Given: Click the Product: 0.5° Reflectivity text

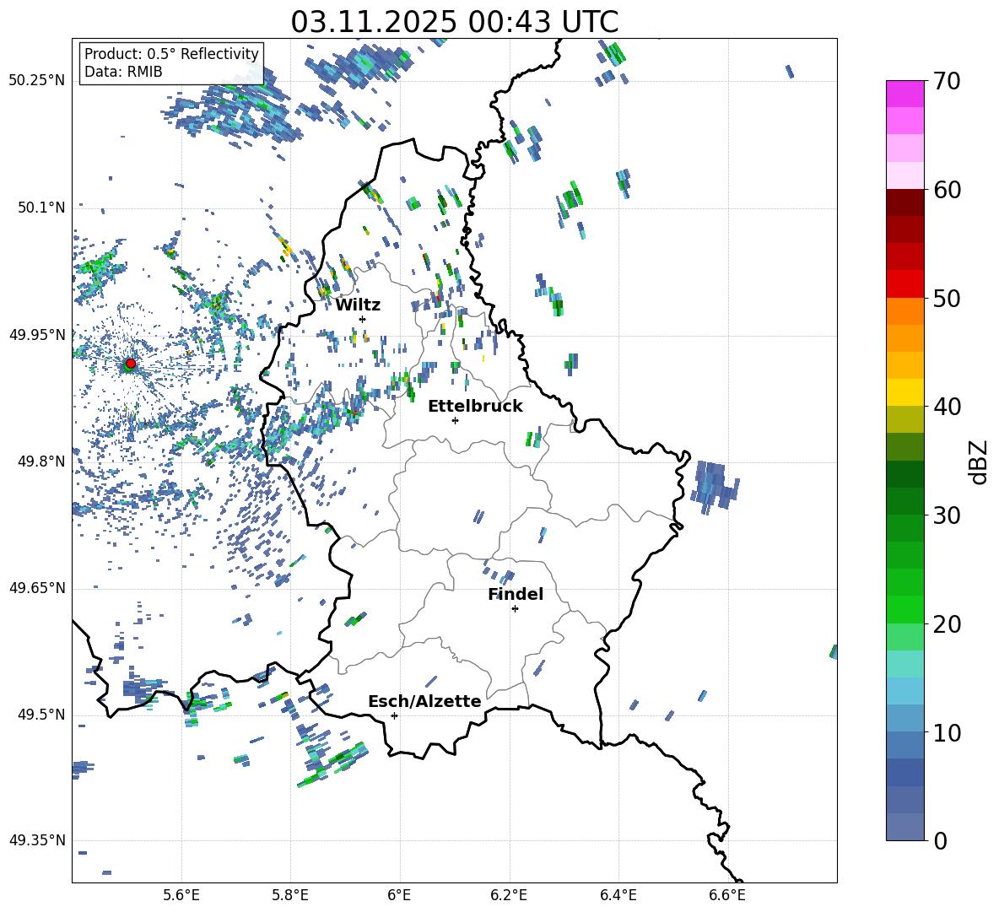Looking at the screenshot, I should 171,53.
